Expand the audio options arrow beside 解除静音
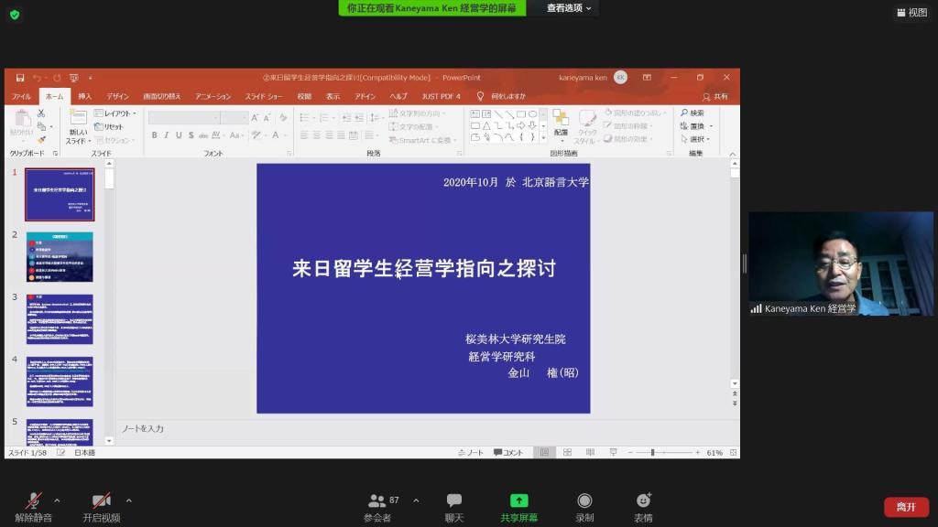Viewport: 938px width, 527px height. tap(58, 500)
